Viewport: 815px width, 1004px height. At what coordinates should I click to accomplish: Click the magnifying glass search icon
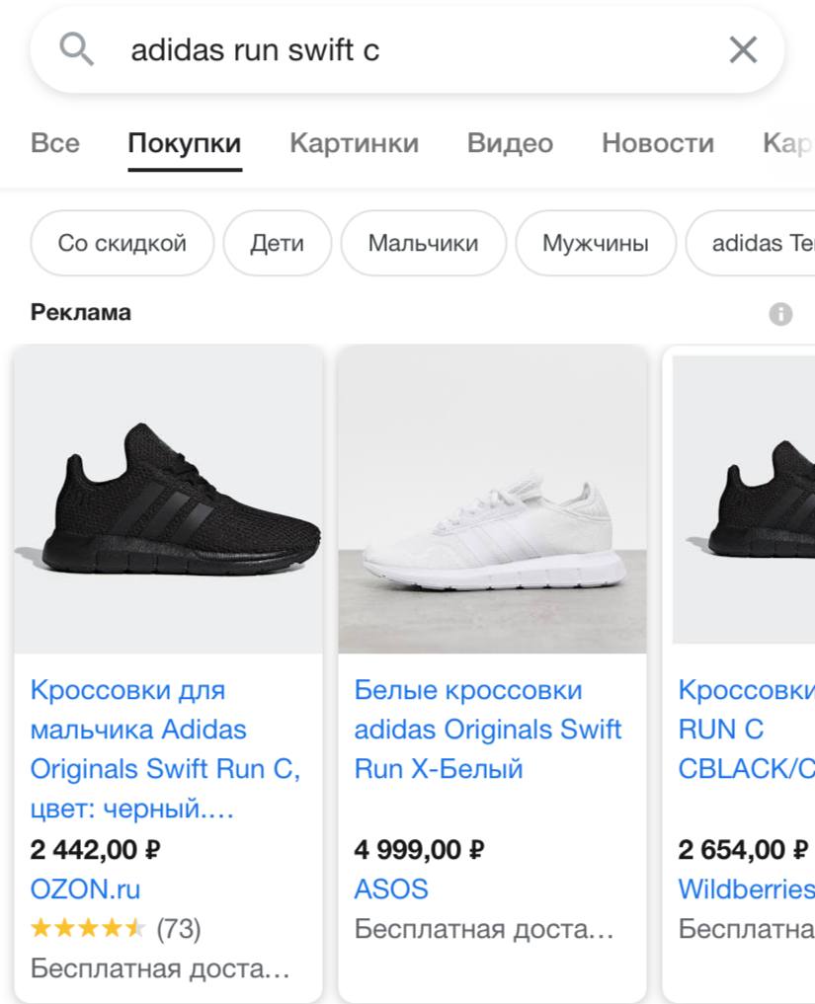[76, 49]
